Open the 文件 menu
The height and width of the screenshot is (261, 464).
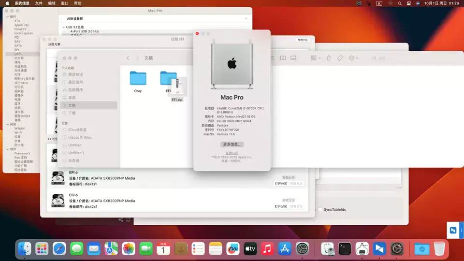tap(39, 3)
